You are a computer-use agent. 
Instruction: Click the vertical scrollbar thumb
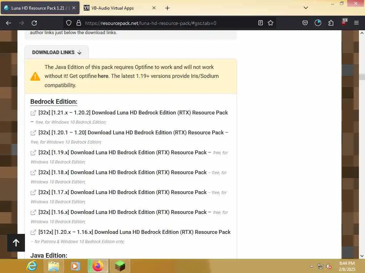click(362, 77)
